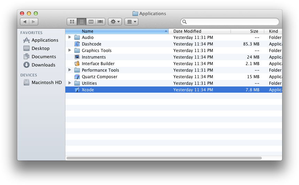Click the Applications sidebar icon
This screenshot has width=299, height=185.
(26, 40)
